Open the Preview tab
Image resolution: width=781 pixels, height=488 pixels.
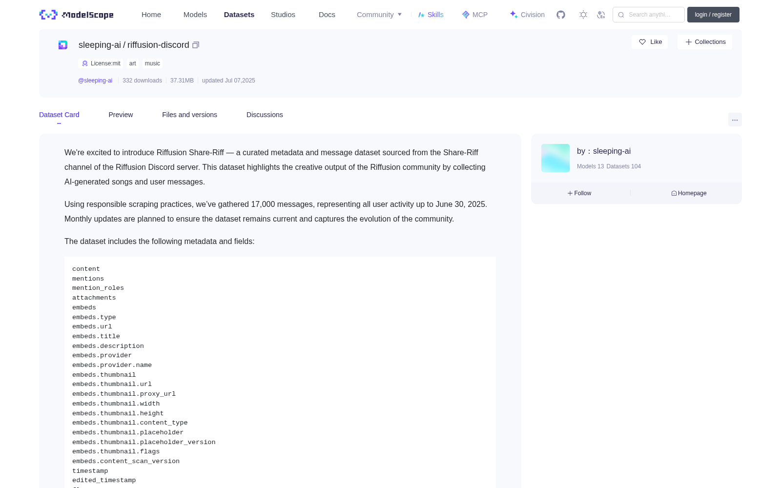point(121,115)
